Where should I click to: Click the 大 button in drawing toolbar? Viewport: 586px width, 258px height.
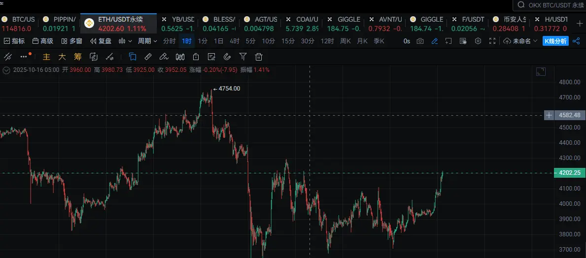click(x=62, y=57)
